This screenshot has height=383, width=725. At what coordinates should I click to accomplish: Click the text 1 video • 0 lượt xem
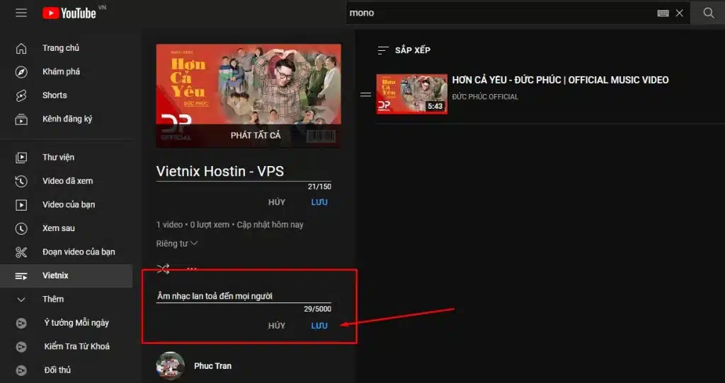point(193,225)
